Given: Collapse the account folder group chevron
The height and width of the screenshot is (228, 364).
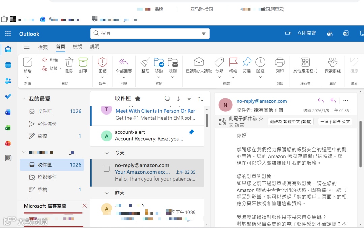Looking at the screenshot, I should point(24,152).
